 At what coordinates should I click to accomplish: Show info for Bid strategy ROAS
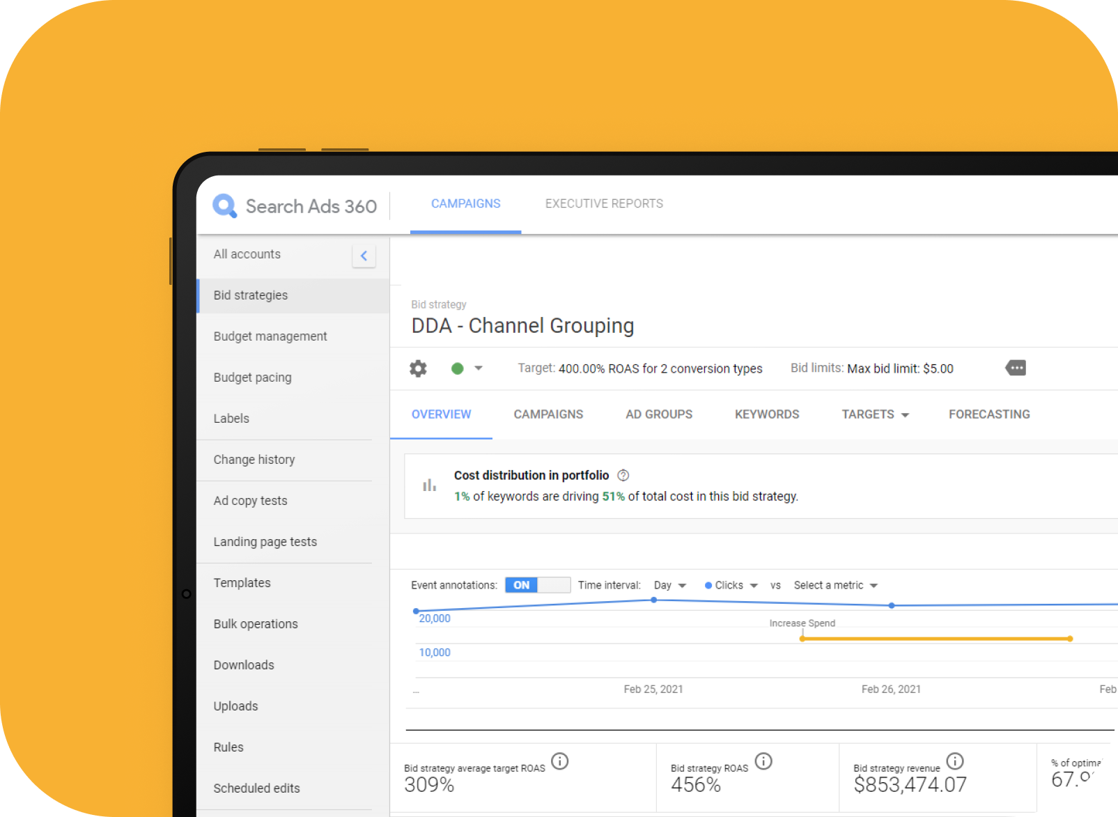[x=763, y=761]
